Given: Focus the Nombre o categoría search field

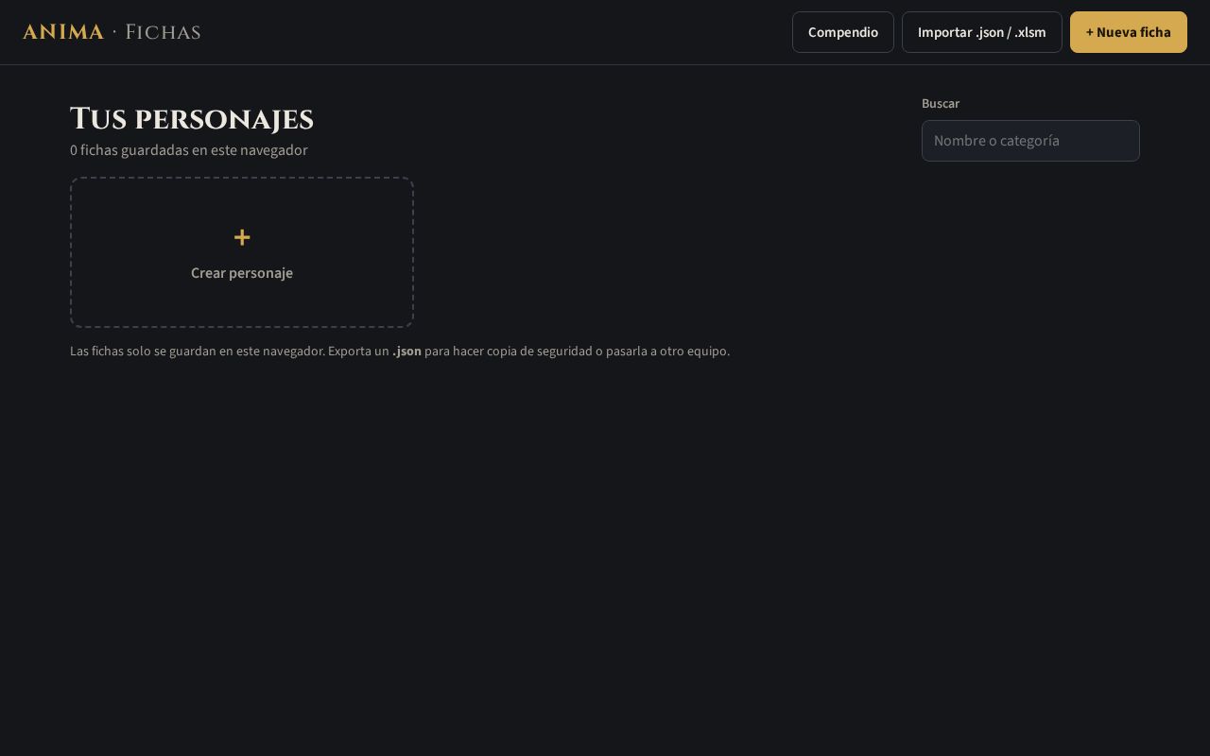Looking at the screenshot, I should tap(1030, 141).
